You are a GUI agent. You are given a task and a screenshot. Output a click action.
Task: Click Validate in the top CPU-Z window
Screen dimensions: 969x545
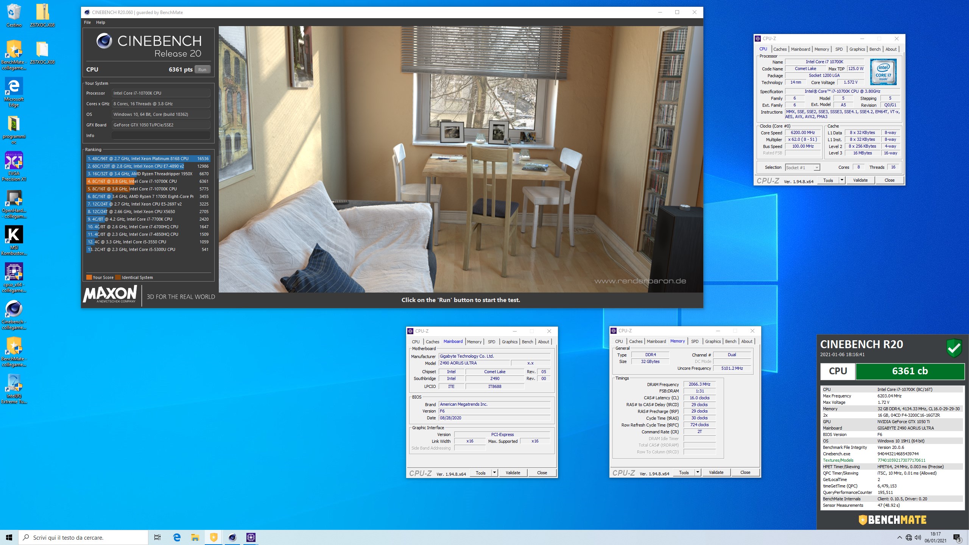pos(860,180)
